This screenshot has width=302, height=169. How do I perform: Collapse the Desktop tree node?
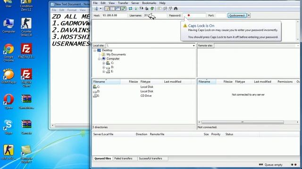(x=95, y=50)
